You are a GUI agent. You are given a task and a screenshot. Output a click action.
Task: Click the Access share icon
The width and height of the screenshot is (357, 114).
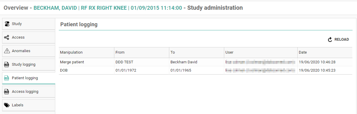point(7,37)
